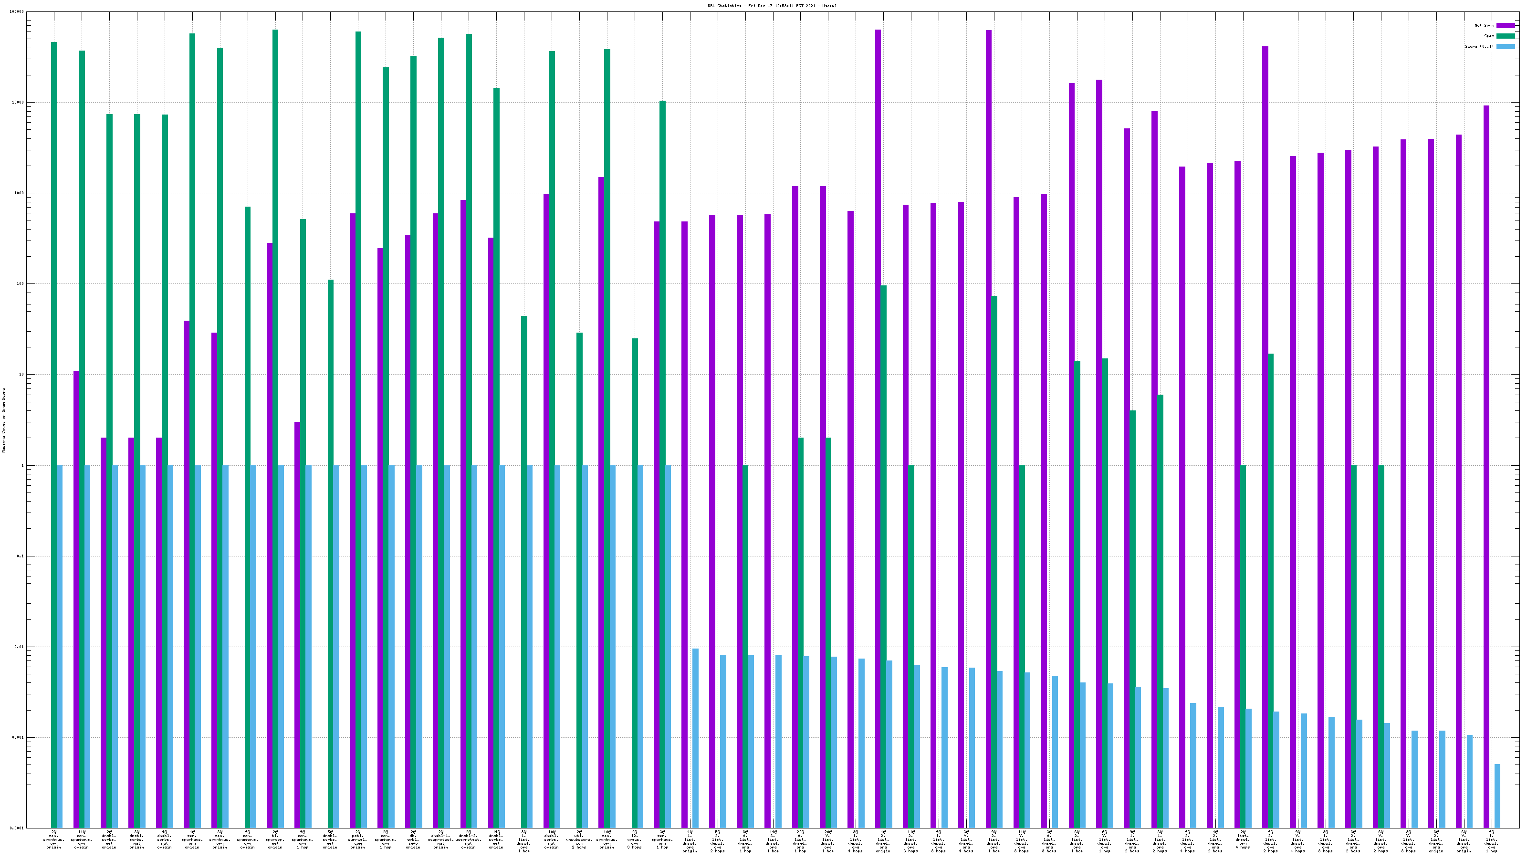Click the 12.apews.org 3 hops label
Screen dimensions: 1527x859
tap(634, 839)
